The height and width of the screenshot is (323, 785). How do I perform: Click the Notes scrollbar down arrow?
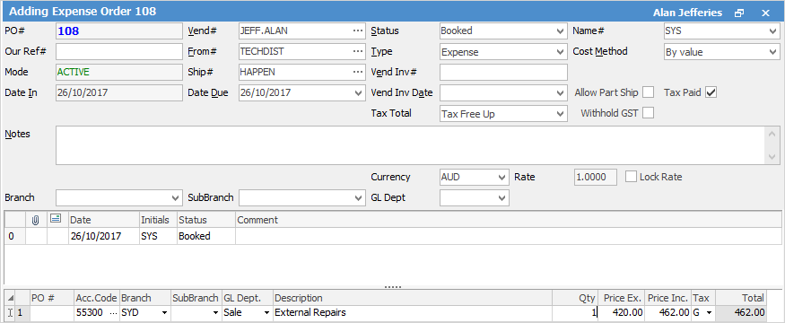[x=772, y=157]
